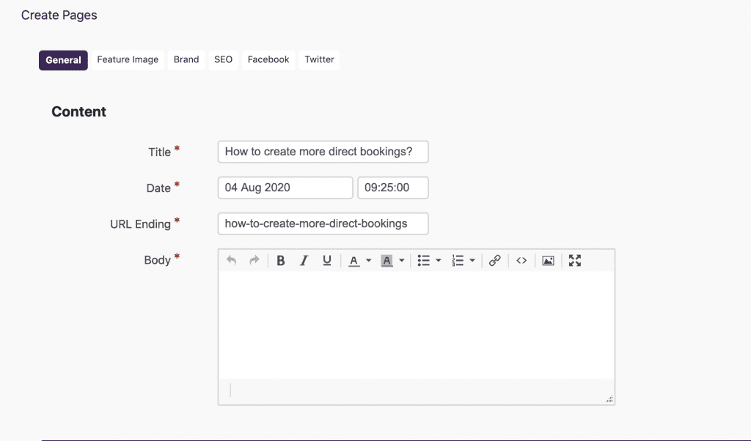The image size is (751, 441).
Task: Toggle fullscreen editor mode
Action: [575, 260]
